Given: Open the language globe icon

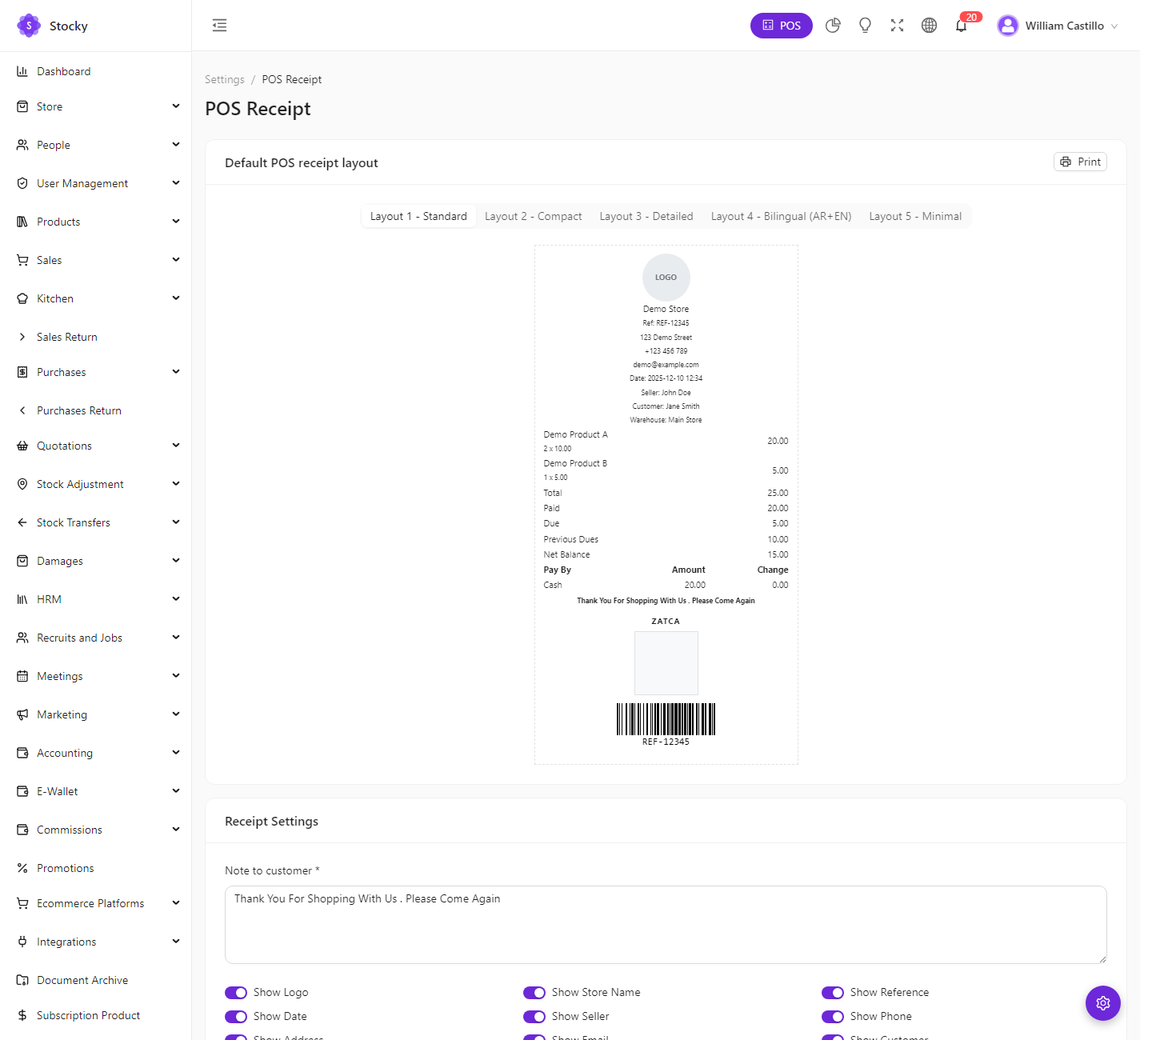Looking at the screenshot, I should point(929,26).
